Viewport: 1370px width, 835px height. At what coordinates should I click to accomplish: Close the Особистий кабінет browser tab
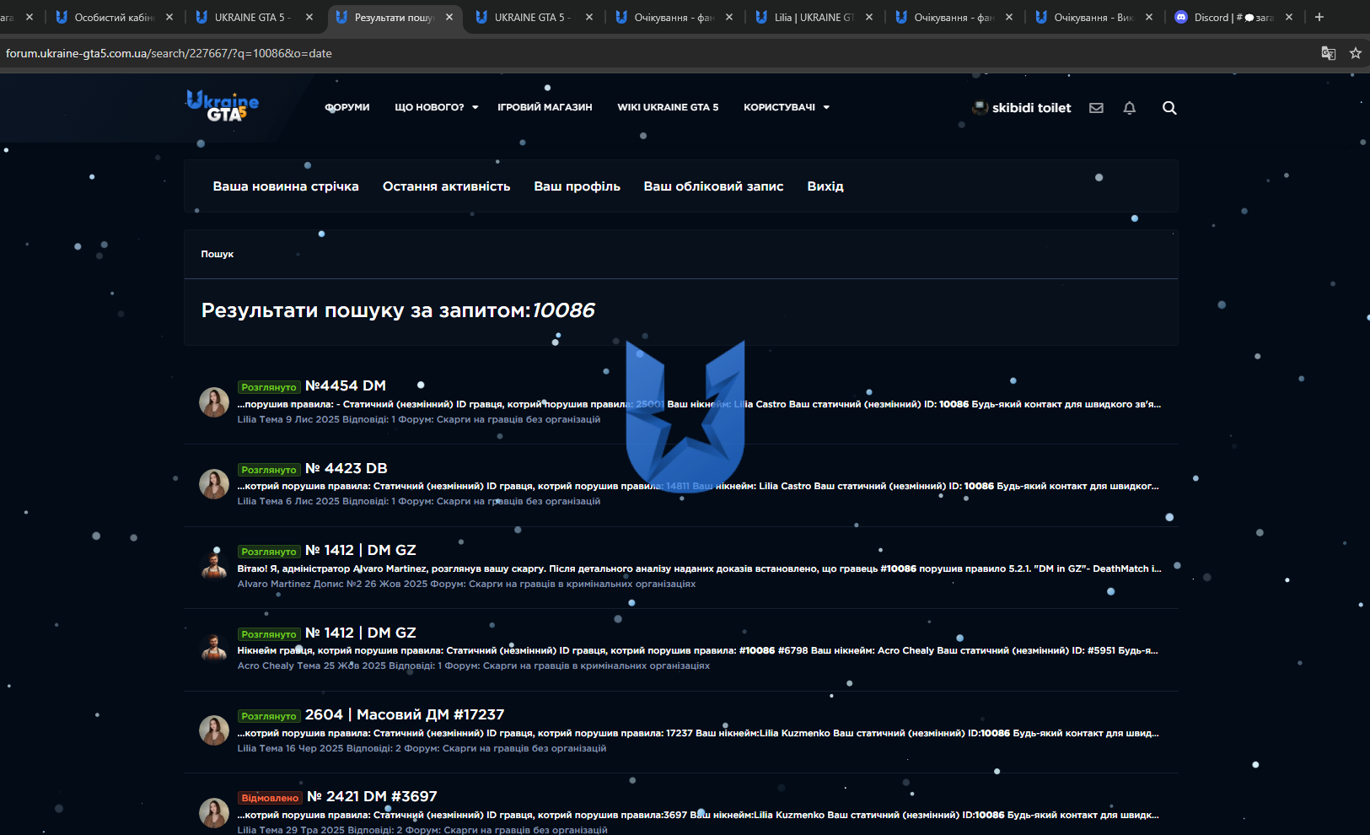tap(169, 17)
